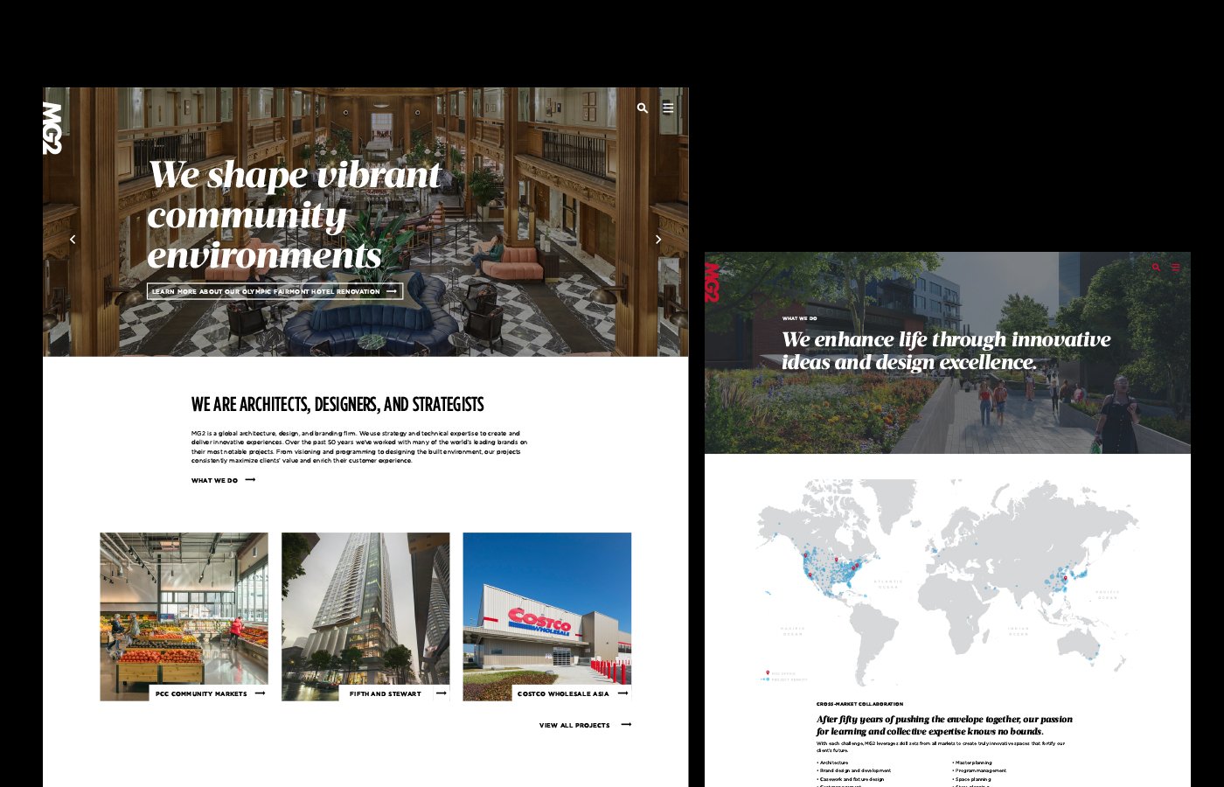Go to previous hero slide arrow

(73, 239)
